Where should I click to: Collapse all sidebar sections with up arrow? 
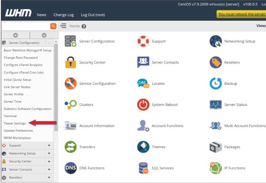tap(15, 35)
